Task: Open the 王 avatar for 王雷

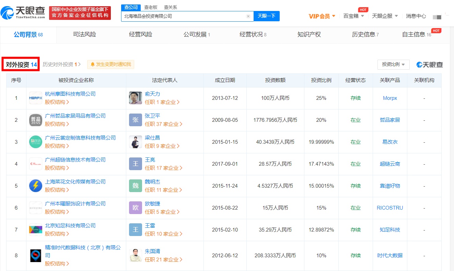Action: [x=136, y=230]
